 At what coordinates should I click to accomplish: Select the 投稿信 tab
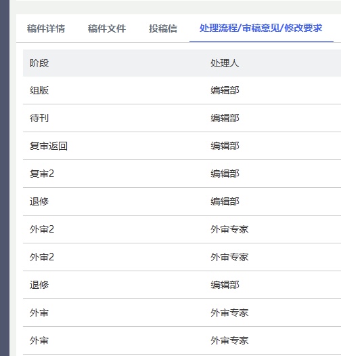coord(163,28)
